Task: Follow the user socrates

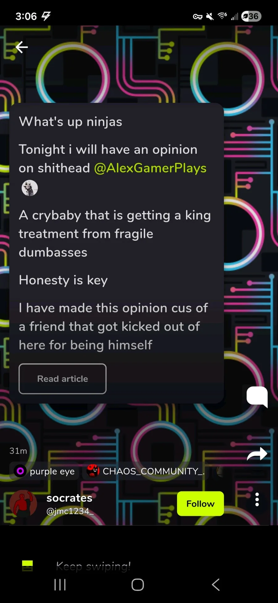Action: [x=200, y=504]
